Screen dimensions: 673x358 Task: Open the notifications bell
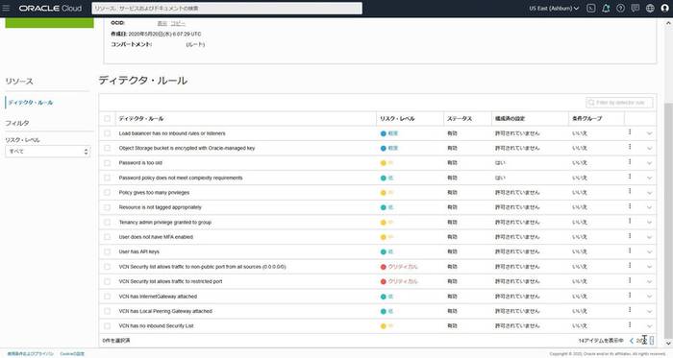606,8
